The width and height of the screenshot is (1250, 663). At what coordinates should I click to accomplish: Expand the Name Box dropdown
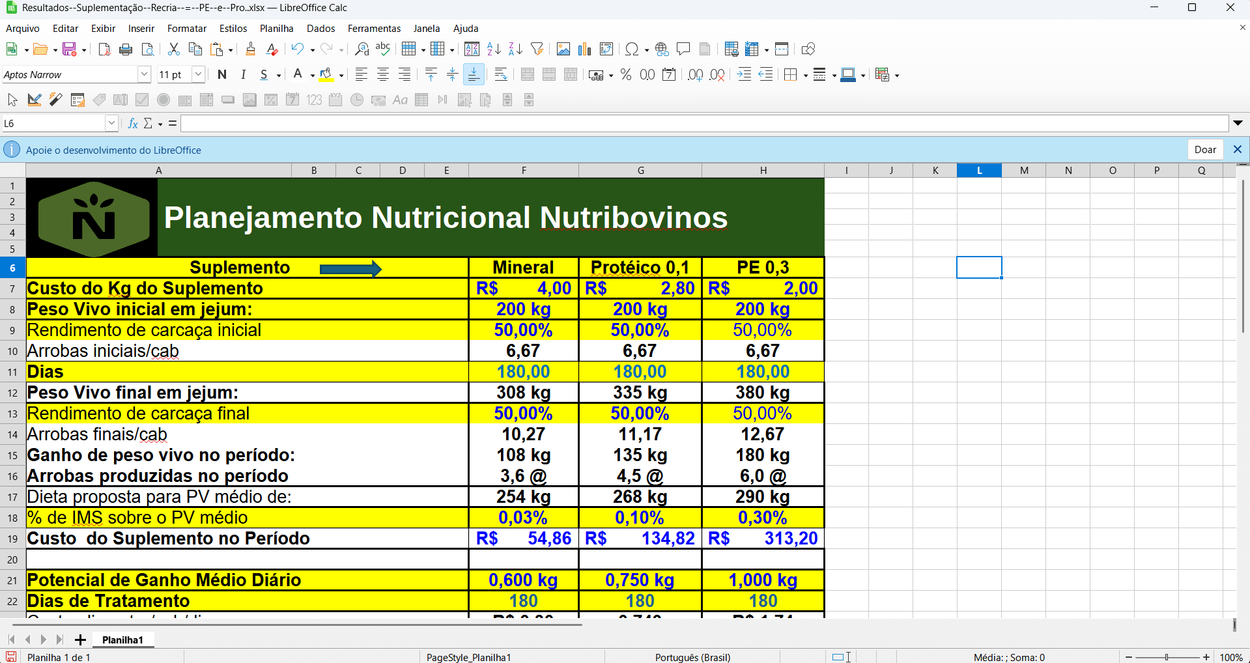click(111, 123)
